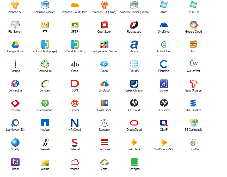227x177 pixels.
Task: Click the IDC Frontier blue icon
Action: [193, 103]
